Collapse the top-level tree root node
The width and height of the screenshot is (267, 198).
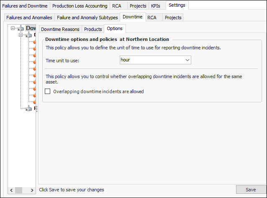point(13,28)
